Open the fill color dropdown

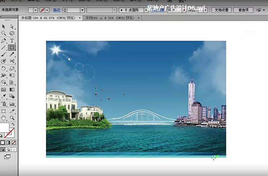(35, 10)
